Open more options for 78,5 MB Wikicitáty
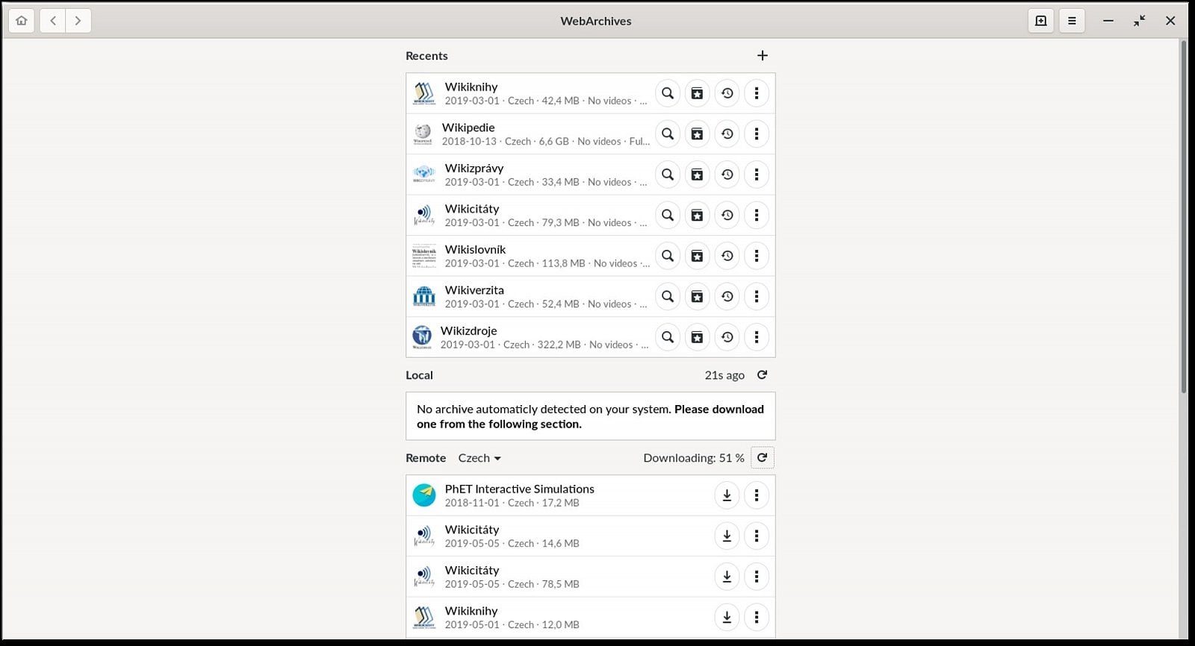 click(x=757, y=577)
